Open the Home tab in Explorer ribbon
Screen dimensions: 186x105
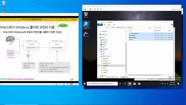(x=105, y=24)
